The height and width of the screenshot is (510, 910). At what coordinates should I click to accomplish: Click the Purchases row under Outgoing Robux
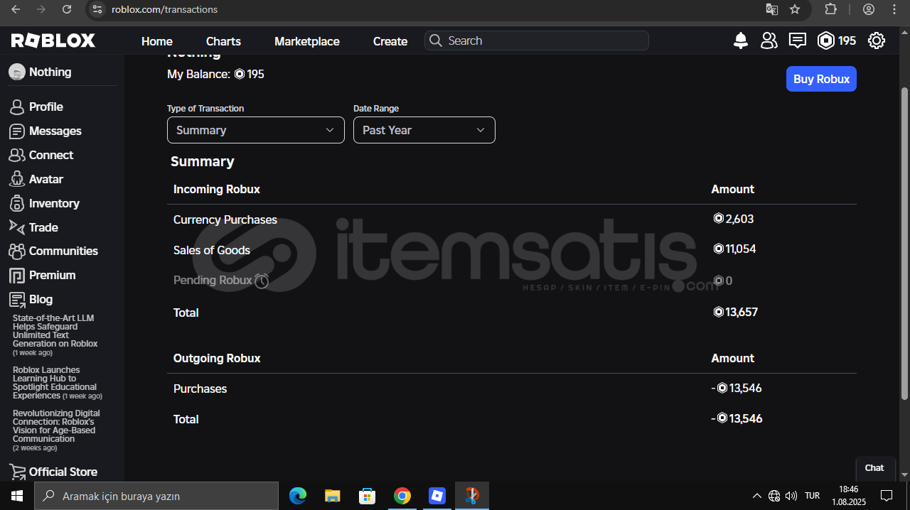click(512, 389)
